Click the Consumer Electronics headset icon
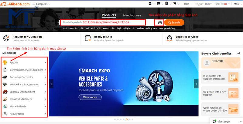The width and height of the screenshot is (243, 124). click(5, 77)
